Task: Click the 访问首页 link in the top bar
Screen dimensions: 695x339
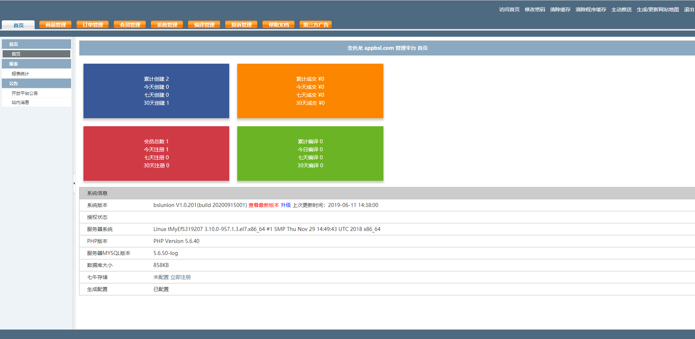Action: (x=509, y=9)
